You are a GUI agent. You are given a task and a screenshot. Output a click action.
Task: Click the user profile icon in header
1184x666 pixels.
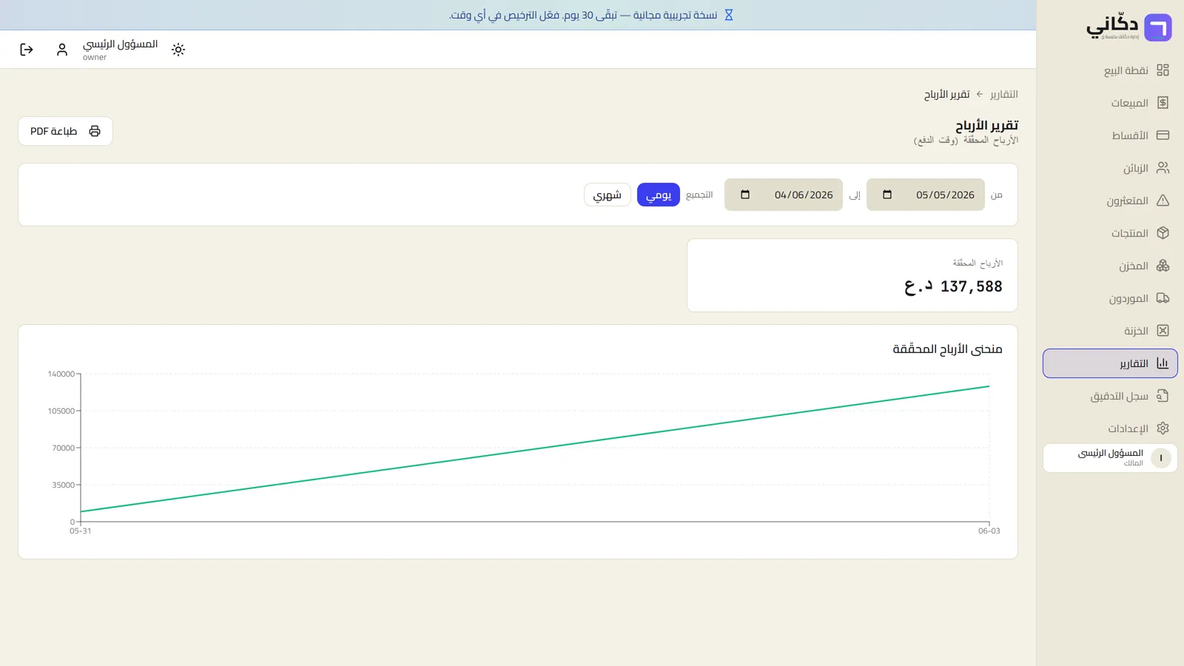click(x=62, y=50)
